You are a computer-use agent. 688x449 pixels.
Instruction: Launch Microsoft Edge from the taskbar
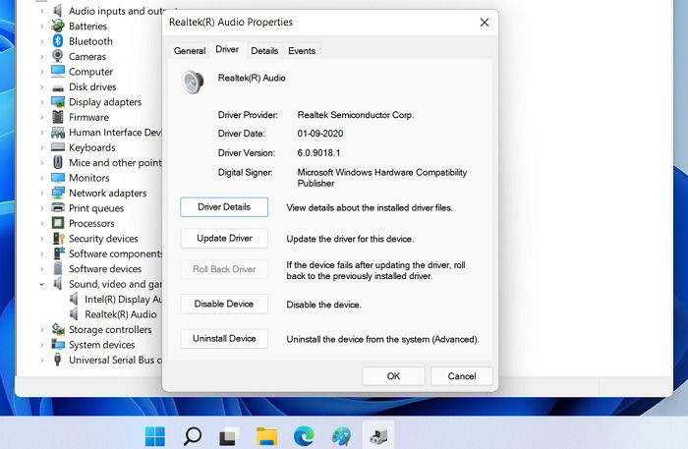pyautogui.click(x=304, y=436)
